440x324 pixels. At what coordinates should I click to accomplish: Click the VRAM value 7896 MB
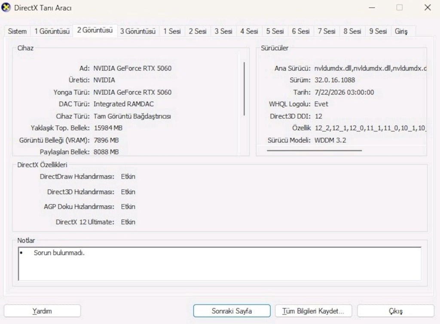(106, 140)
